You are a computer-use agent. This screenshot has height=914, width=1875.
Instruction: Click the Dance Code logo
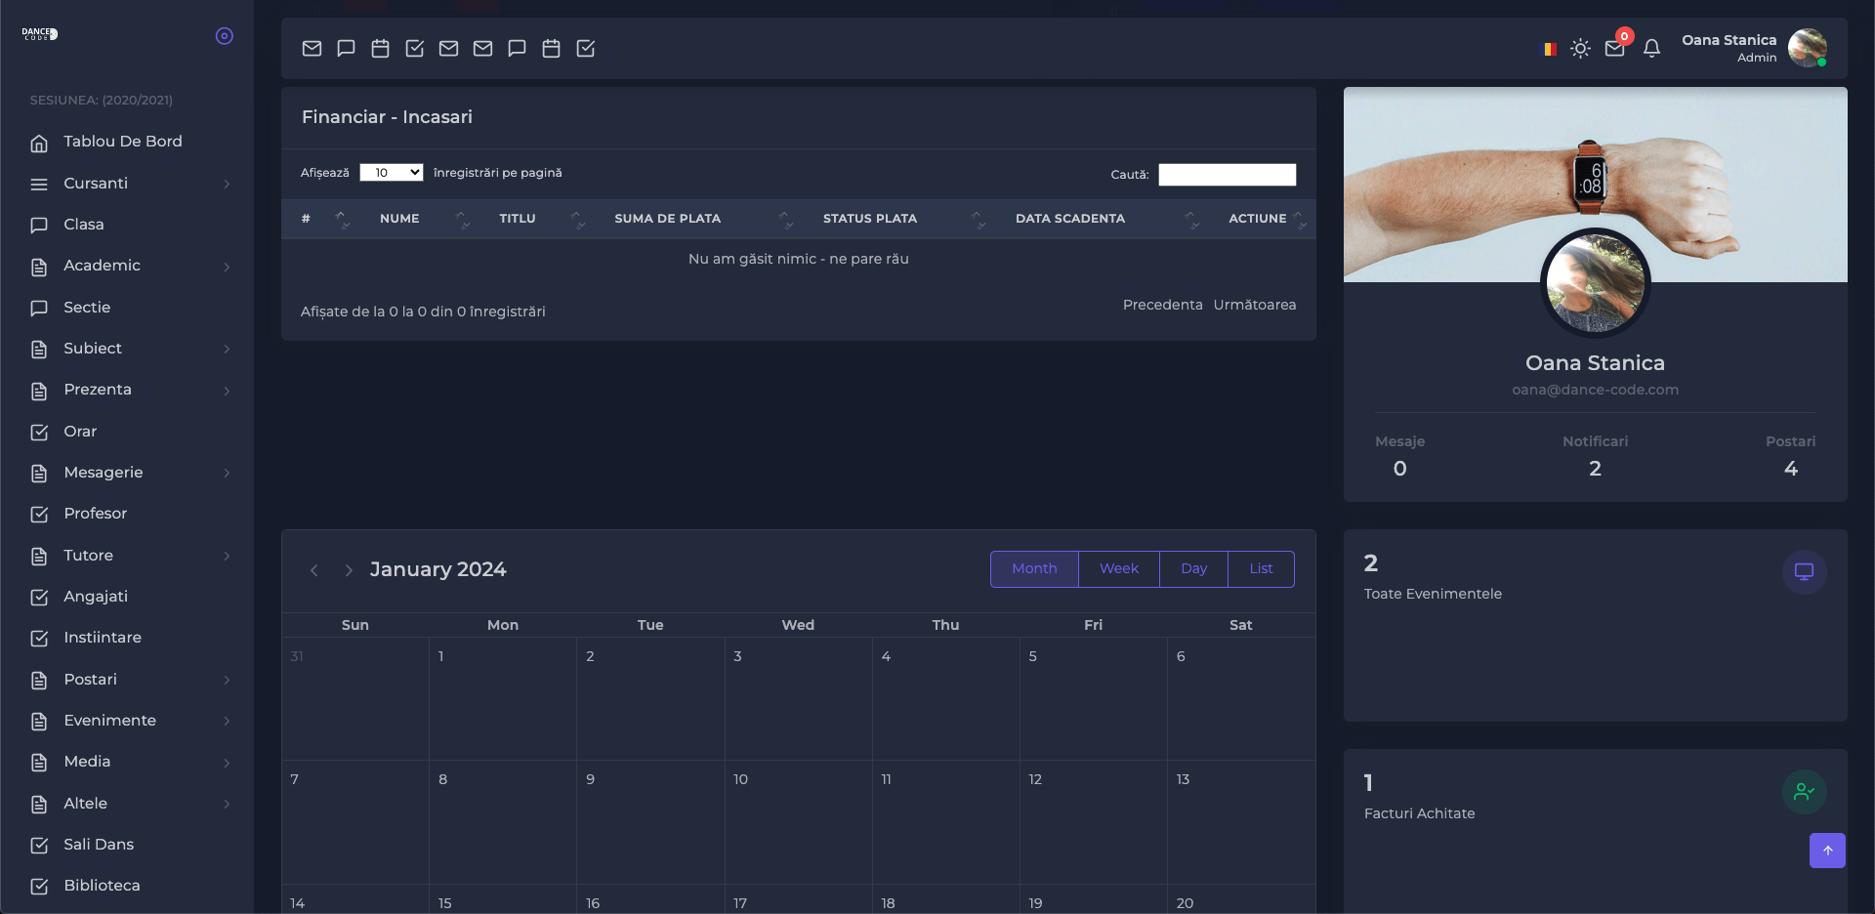40,34
